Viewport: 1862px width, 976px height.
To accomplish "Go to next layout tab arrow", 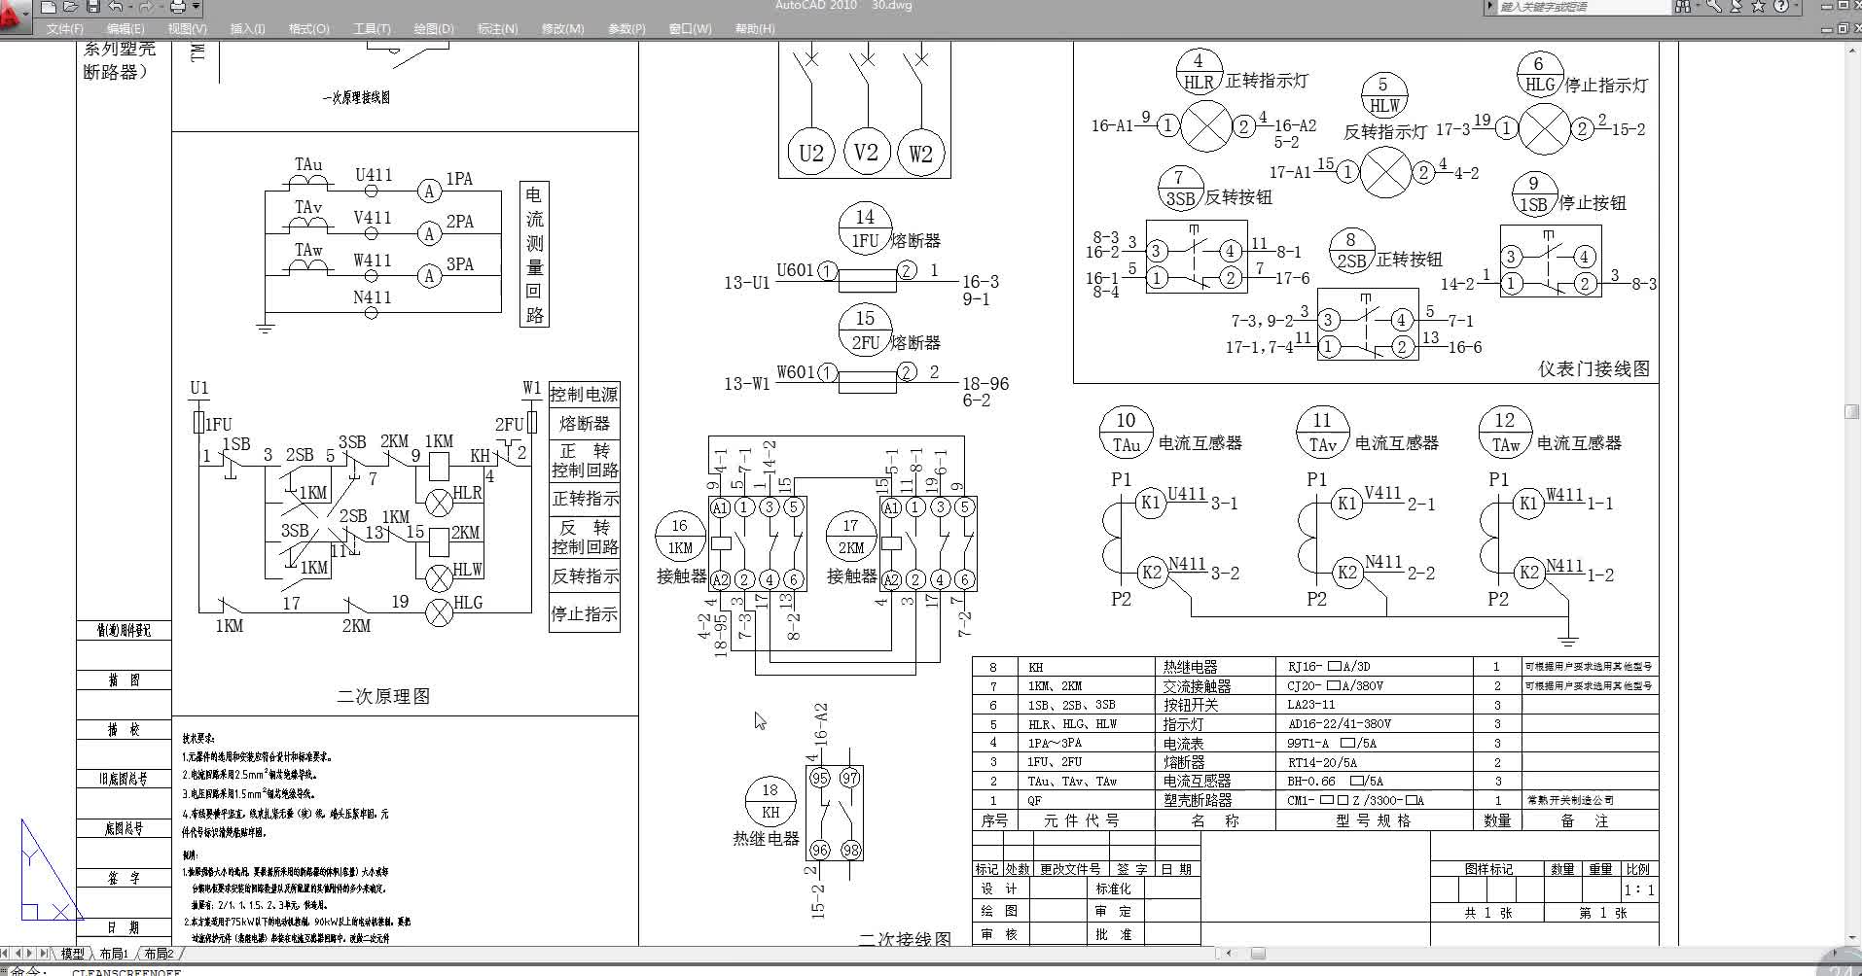I will click(31, 954).
